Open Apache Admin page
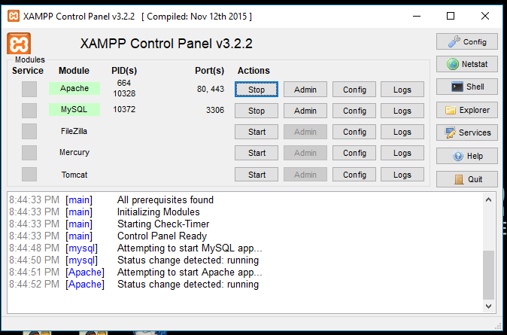This screenshot has height=335, width=507. click(x=305, y=90)
